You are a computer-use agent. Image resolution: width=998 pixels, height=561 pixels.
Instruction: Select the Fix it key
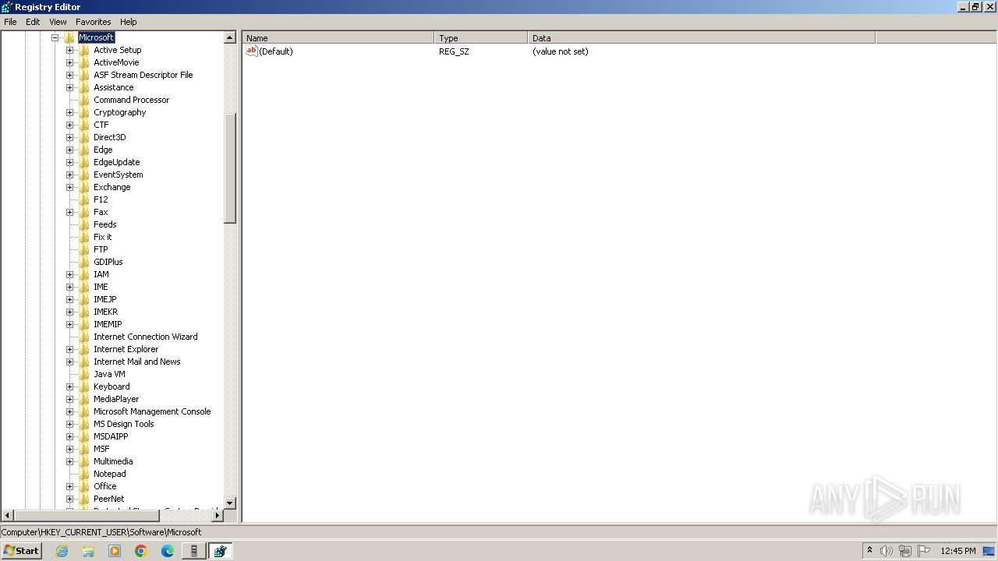tap(103, 237)
